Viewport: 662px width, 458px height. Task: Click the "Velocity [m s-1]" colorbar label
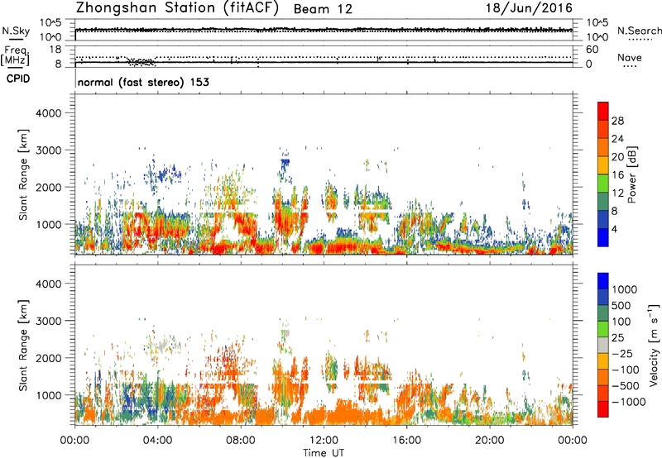click(x=654, y=345)
